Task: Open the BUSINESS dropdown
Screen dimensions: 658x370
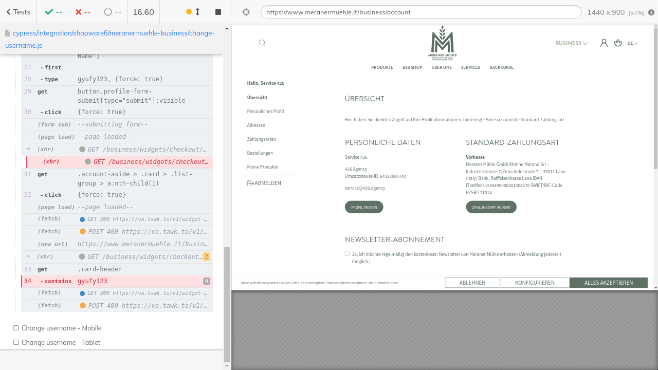Action: (571, 43)
